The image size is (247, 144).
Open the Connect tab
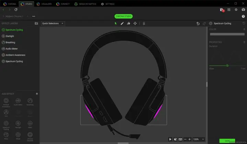(63, 4)
